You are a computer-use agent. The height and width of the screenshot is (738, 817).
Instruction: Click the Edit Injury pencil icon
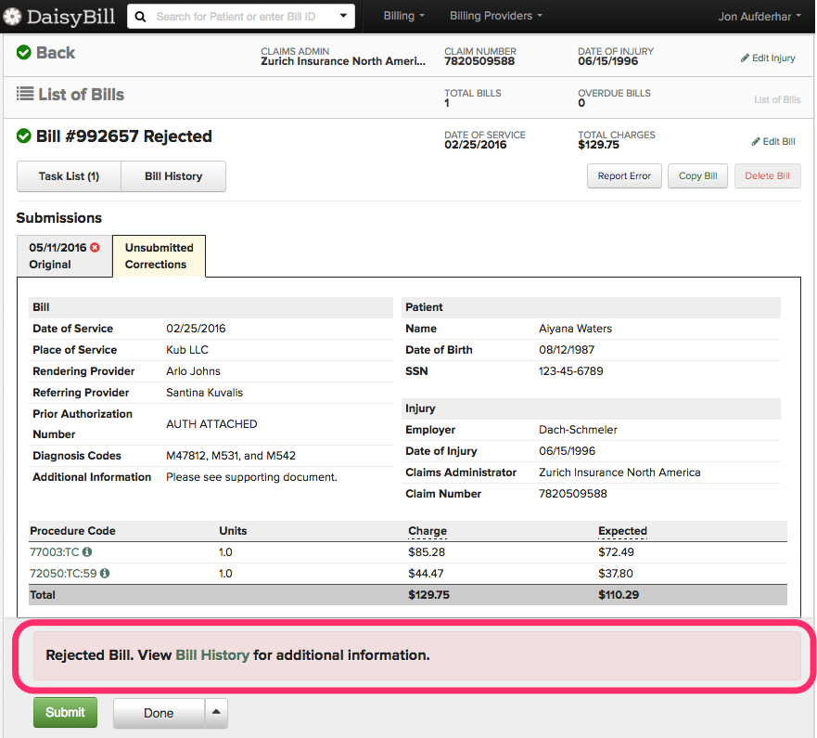pos(745,58)
